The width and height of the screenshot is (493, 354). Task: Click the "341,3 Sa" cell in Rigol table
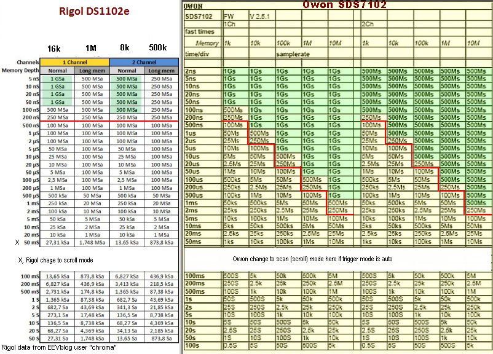(127, 307)
